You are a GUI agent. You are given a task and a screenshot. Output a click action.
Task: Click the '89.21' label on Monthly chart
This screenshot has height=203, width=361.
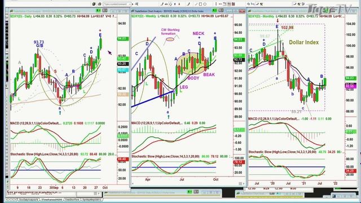coord(297,112)
